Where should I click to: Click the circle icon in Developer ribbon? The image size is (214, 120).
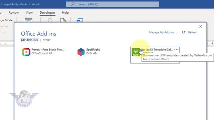pos(50,20)
